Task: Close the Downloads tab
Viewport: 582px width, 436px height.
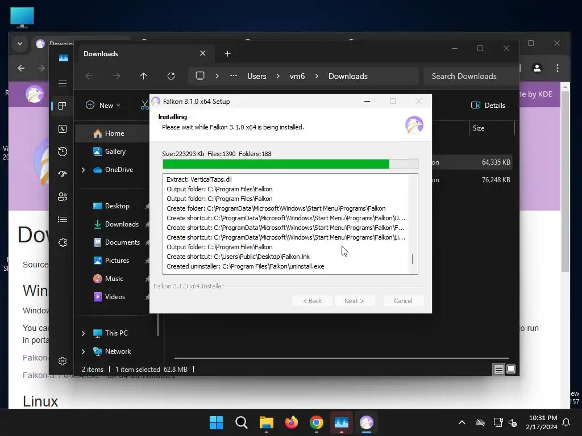Action: 203,53
